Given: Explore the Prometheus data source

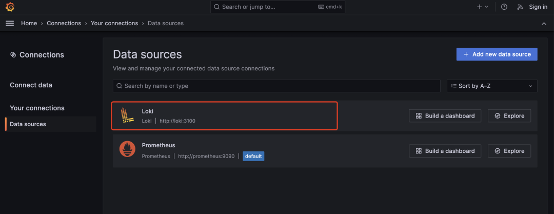Looking at the screenshot, I should tap(509, 151).
